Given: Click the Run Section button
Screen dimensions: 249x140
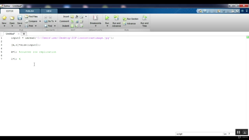Looking at the screenshot, I should coord(131,19).
